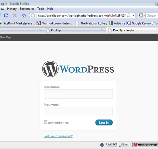The image size is (158, 149).
Task: Click the URL address field
Action: [81, 16]
